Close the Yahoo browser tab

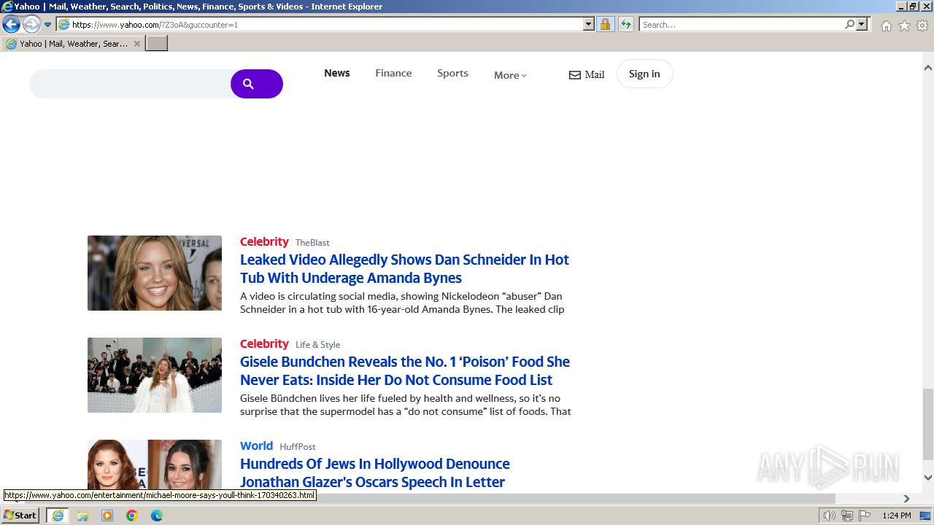(136, 44)
